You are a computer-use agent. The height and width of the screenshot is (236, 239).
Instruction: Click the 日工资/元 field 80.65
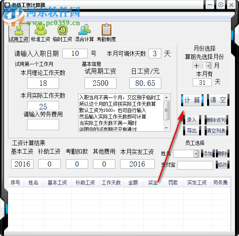[145, 83]
